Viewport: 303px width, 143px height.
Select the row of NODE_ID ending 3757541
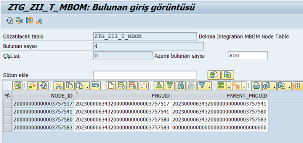pos(8,112)
